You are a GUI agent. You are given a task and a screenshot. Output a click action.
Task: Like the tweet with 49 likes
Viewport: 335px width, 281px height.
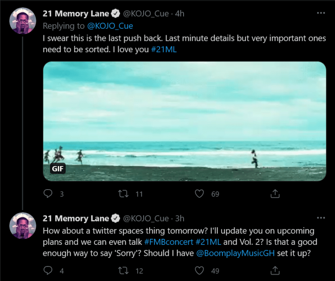pos(199,271)
